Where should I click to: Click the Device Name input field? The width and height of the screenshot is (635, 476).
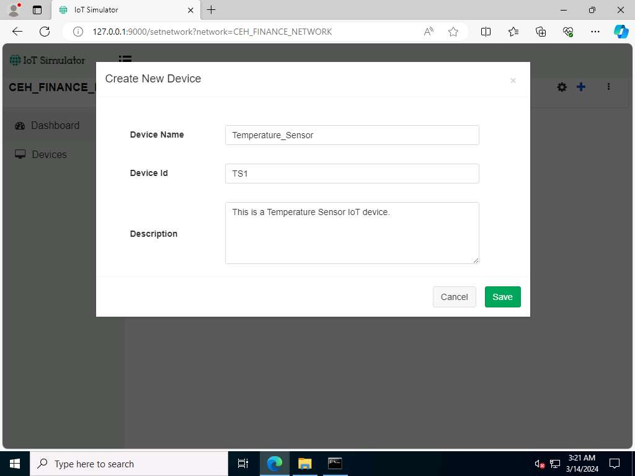[x=352, y=135]
